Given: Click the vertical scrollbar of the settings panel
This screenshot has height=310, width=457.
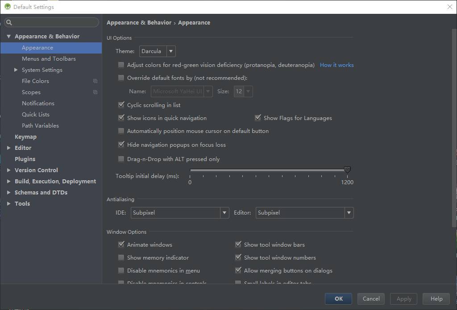Looking at the screenshot, I should 454,128.
